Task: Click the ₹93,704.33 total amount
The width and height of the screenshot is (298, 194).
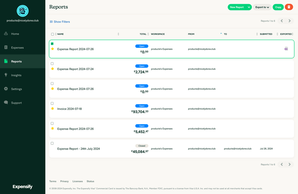Action: 140,112
